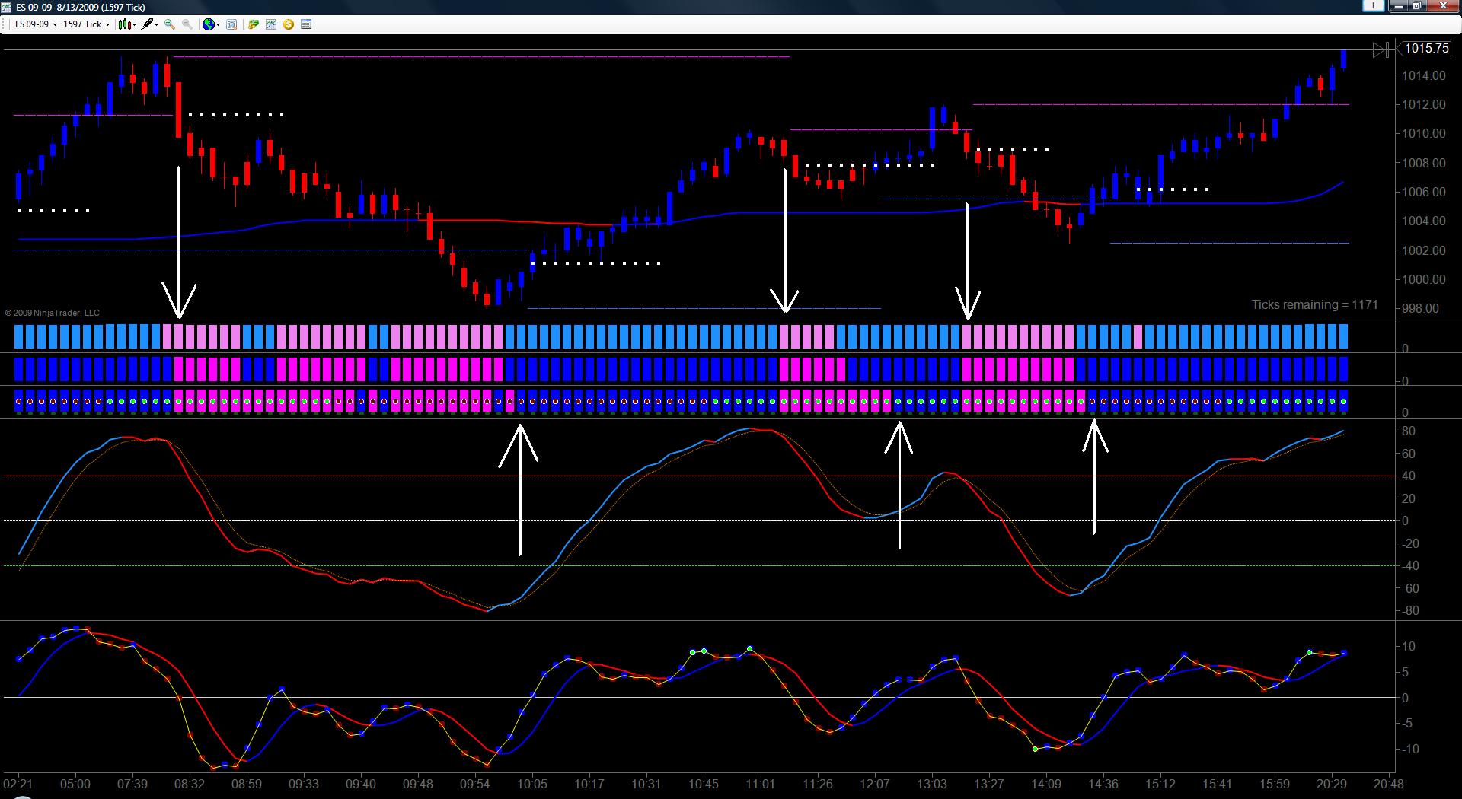This screenshot has width=1462, height=799.
Task: Click the NinjaTrader chart window icon
Action: pos(7,6)
